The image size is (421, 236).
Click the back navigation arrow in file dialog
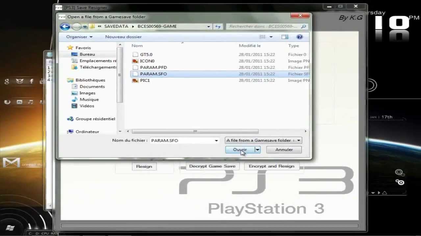[x=65, y=27]
